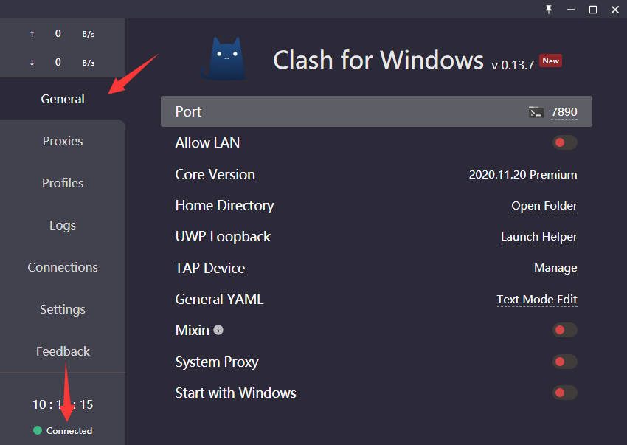Turn on System Proxy

(564, 362)
